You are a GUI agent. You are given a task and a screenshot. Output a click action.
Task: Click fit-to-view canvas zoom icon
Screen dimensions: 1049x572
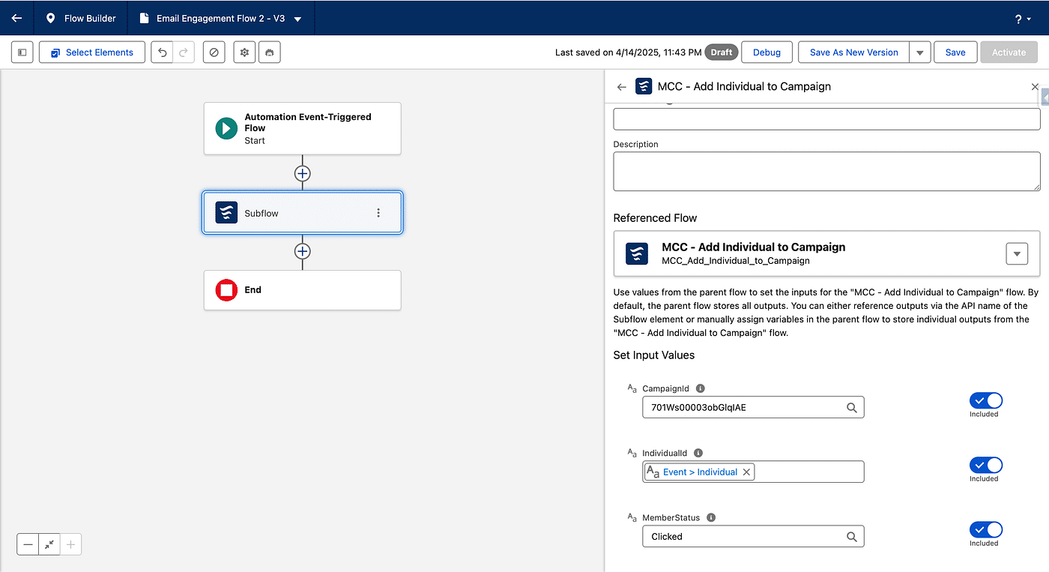49,545
